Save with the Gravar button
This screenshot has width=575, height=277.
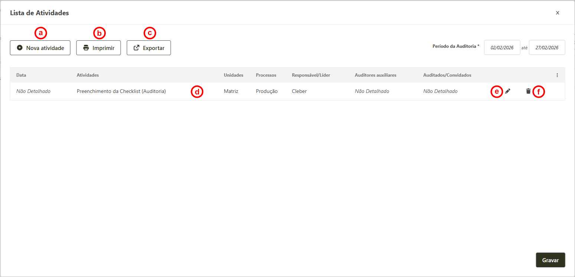551,260
